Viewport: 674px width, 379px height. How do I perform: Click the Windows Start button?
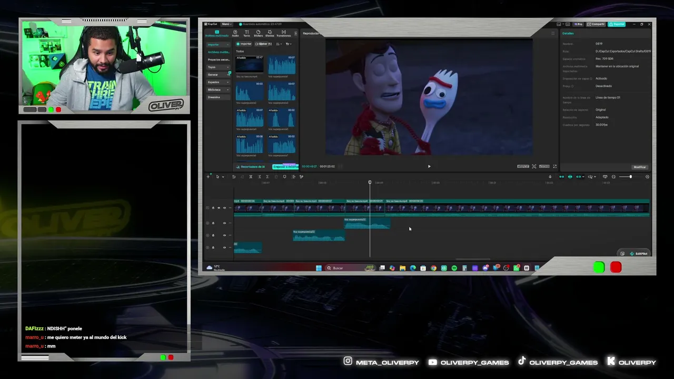(x=319, y=268)
